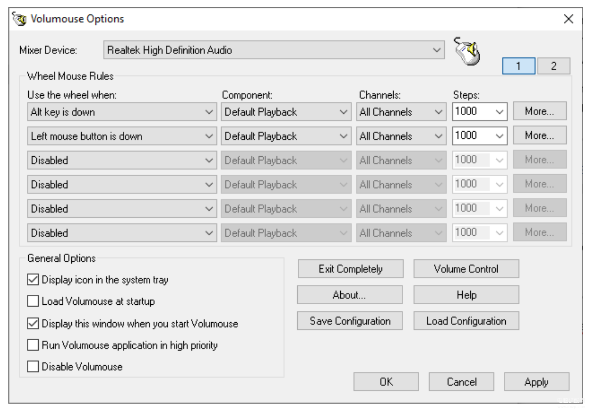Open fifth rule's Disabled condition dropdown
589x412 pixels.
click(122, 209)
